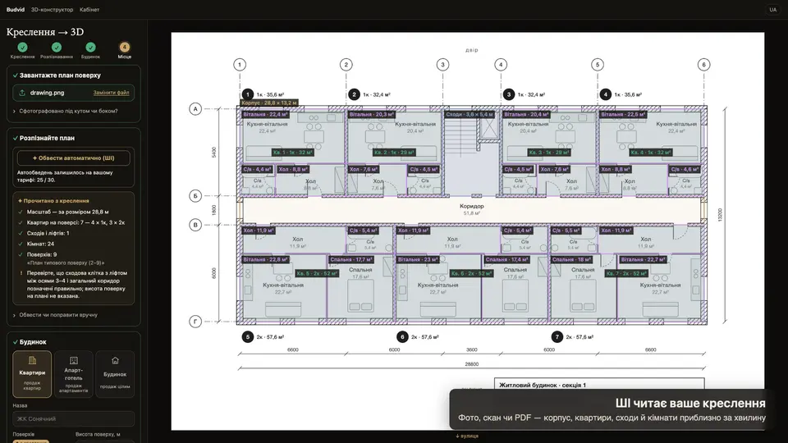This screenshot has height=443, width=788.
Task: Focus the Назва field 'ЖК Сонячний'
Action: 73,418
